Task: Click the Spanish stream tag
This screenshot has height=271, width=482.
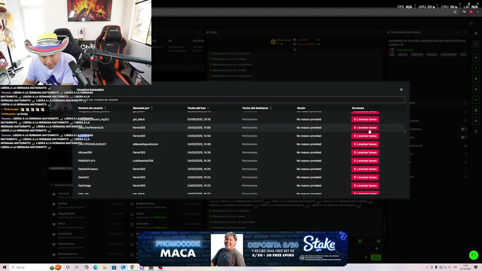Action: coord(403,55)
